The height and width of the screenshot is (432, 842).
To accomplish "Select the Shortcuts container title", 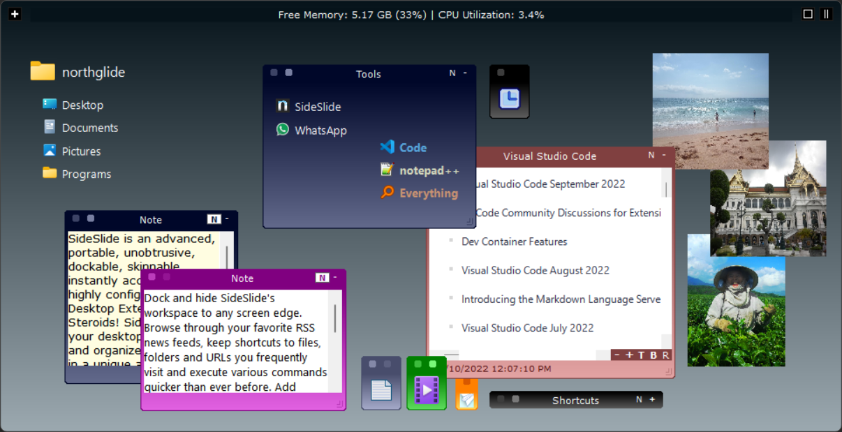I will [x=575, y=400].
